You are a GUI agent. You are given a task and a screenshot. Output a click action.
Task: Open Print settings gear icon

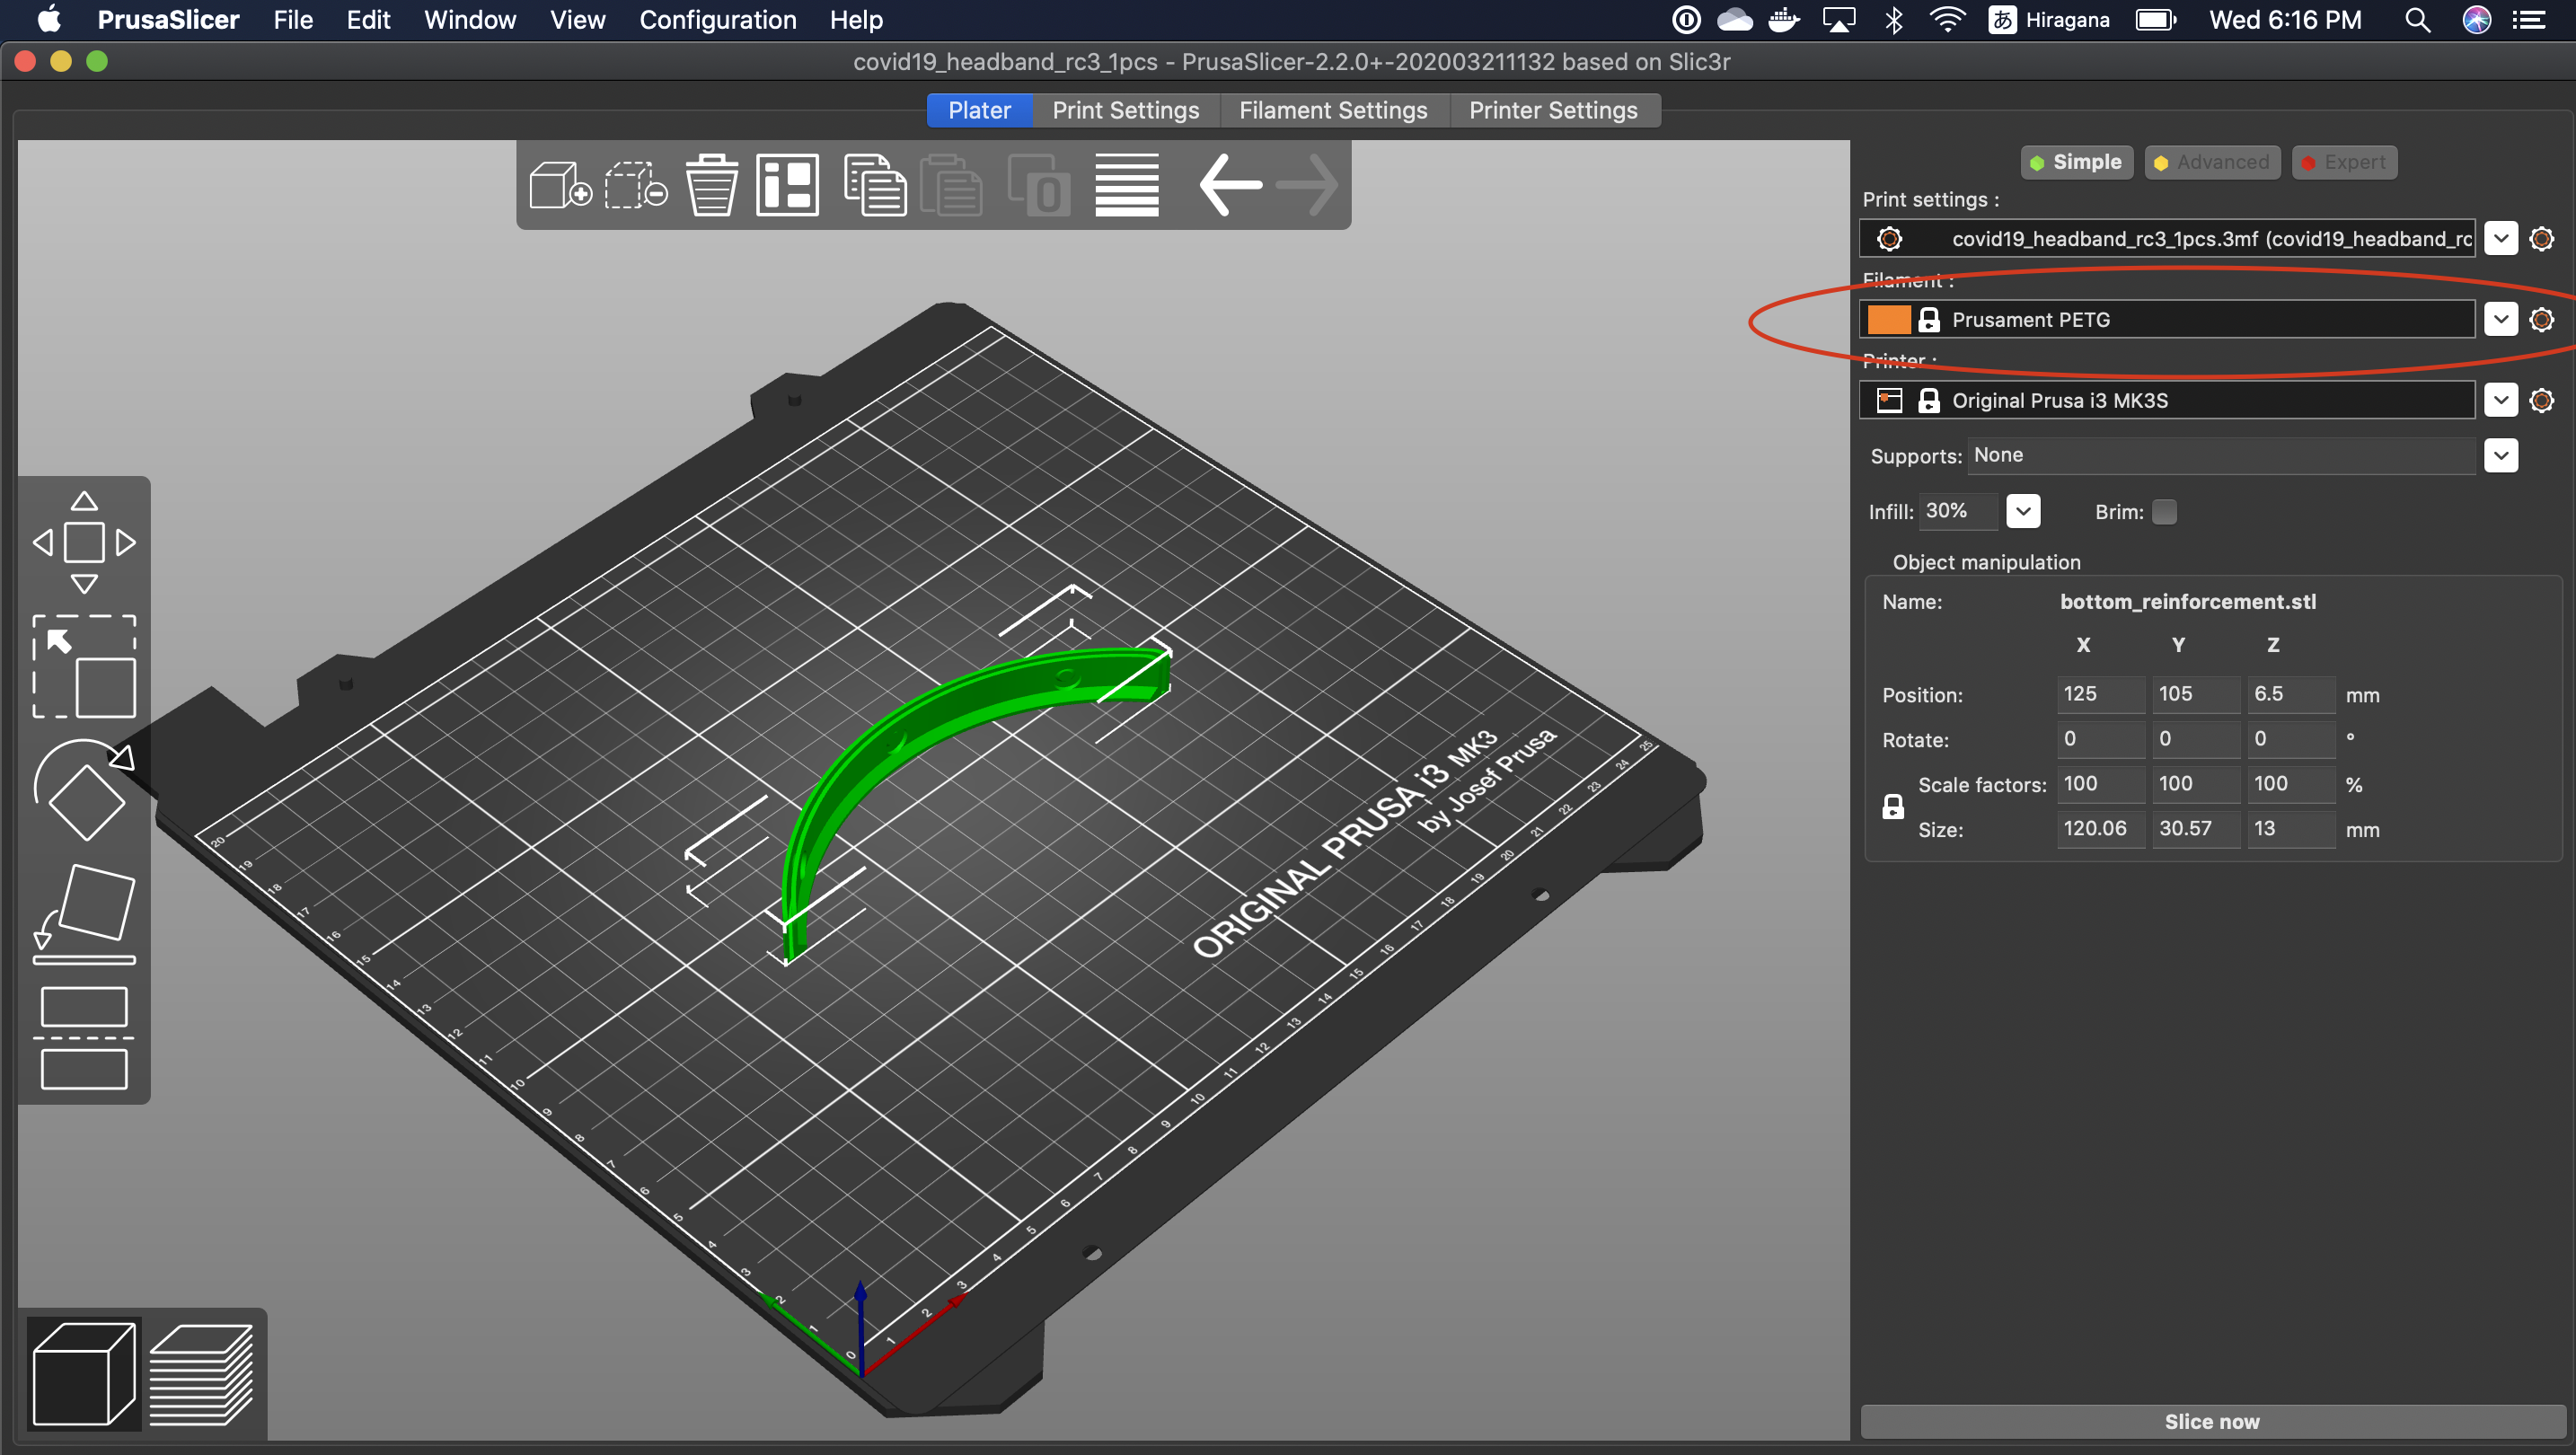pos(2541,239)
